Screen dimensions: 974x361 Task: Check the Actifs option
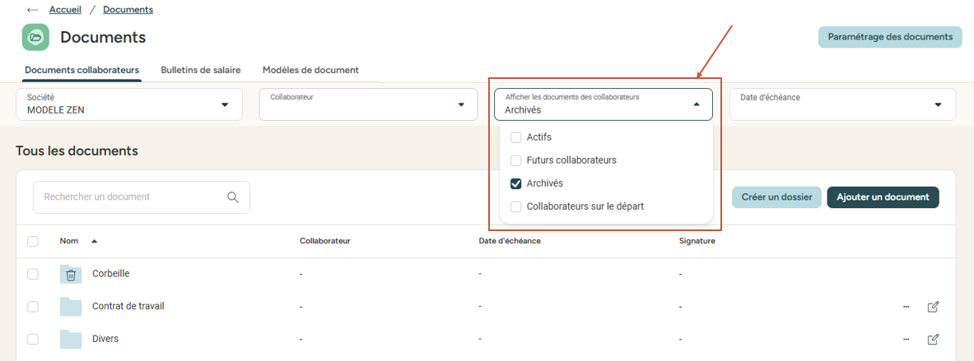516,137
